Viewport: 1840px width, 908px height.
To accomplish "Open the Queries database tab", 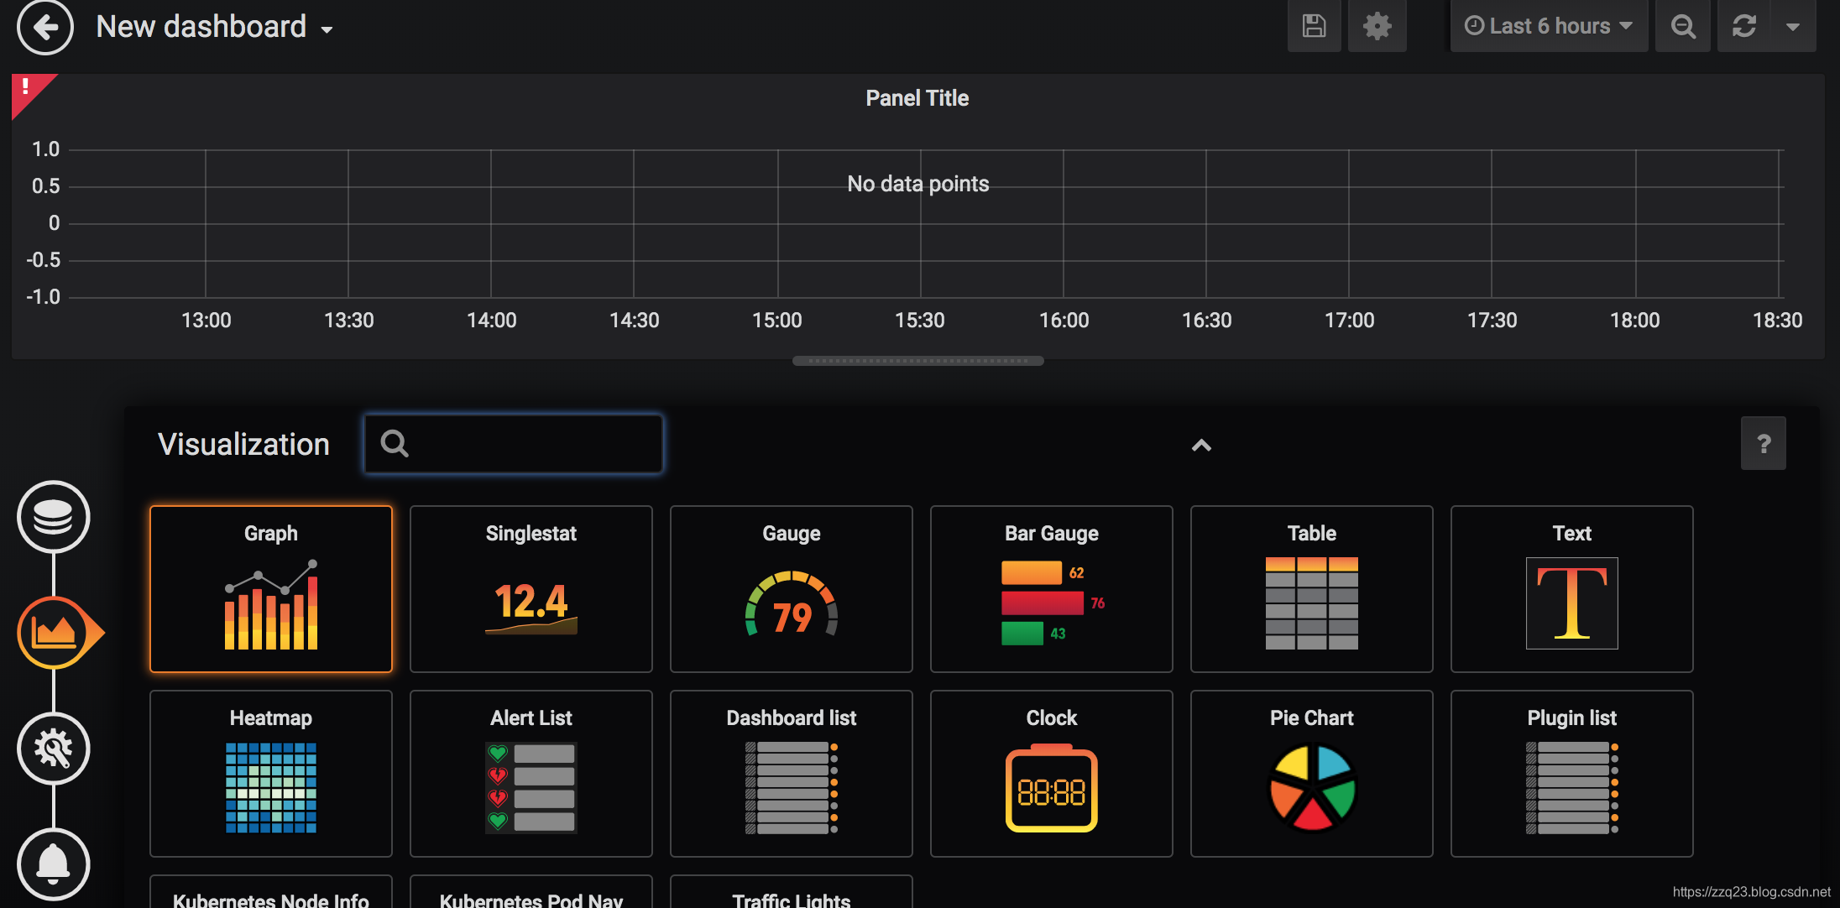I will tap(54, 517).
